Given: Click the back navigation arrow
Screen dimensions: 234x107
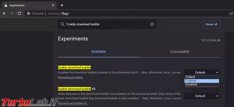Looking at the screenshot, I should pos(4,13).
